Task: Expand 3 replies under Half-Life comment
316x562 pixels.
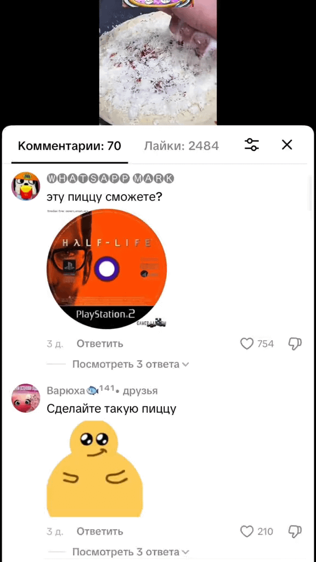Action: (x=131, y=364)
